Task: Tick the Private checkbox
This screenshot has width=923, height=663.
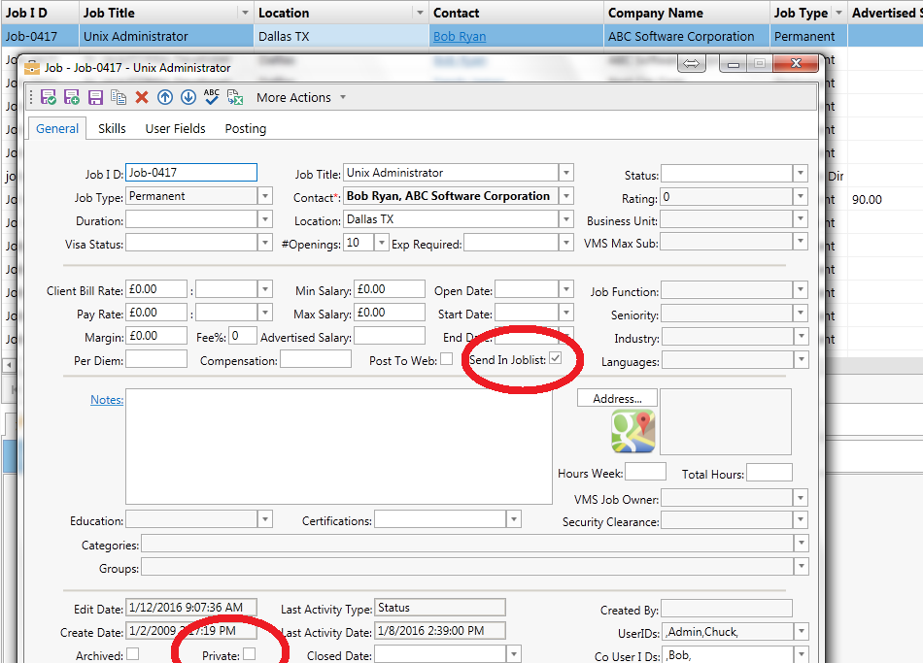Action: pos(249,654)
